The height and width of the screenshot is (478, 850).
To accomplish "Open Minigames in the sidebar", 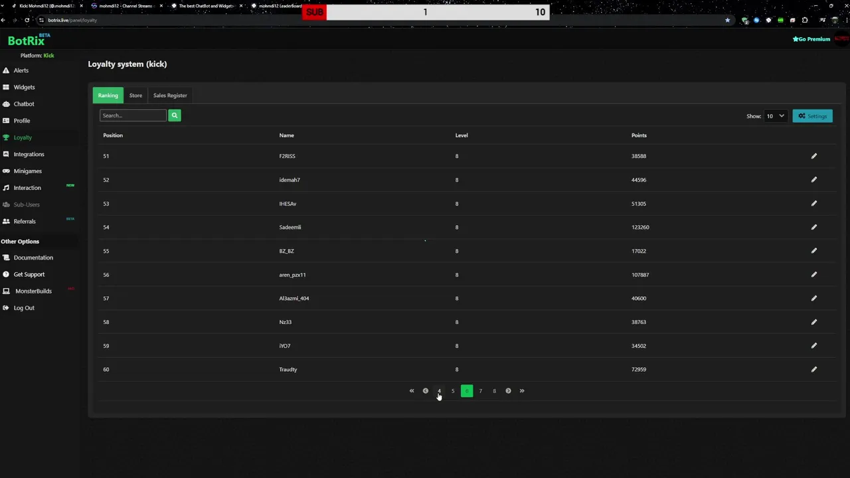I will (x=27, y=171).
